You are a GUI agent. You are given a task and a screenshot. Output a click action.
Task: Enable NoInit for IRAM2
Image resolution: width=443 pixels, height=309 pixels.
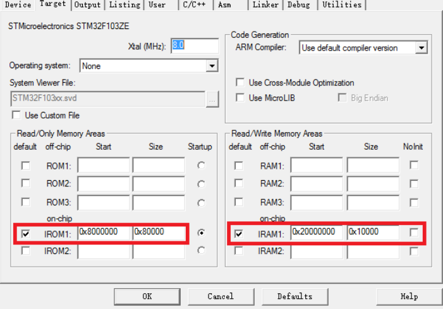point(414,251)
